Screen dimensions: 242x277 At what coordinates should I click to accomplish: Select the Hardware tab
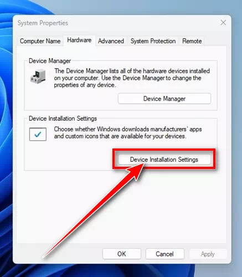tap(79, 40)
